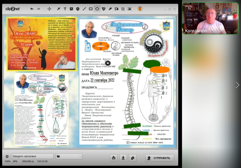
Task: Maximize the clip2net window
Action: coord(170,9)
